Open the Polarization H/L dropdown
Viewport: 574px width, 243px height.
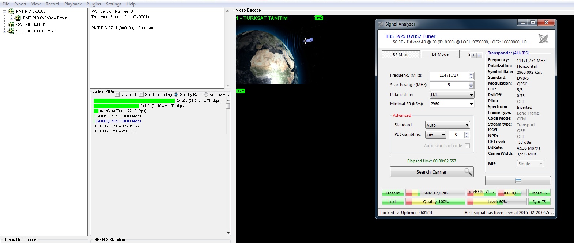(x=452, y=95)
